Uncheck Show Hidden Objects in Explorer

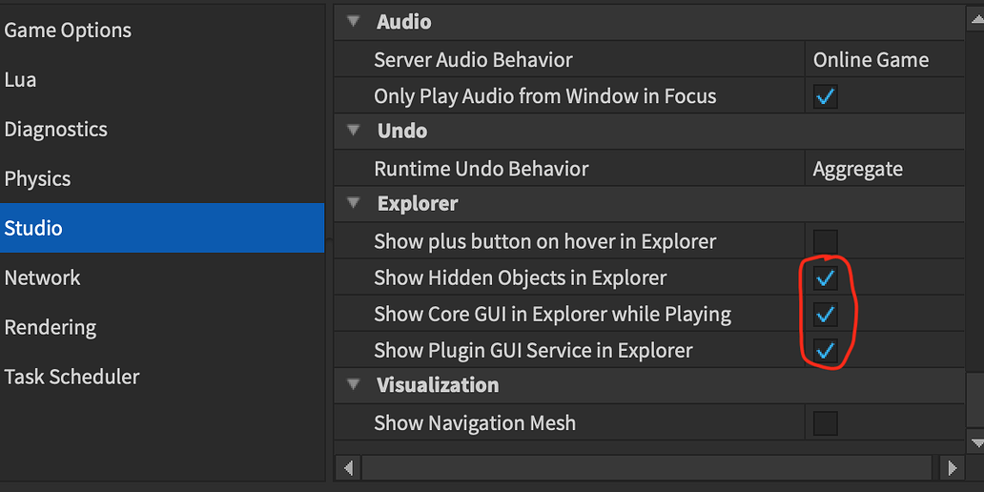pos(825,277)
